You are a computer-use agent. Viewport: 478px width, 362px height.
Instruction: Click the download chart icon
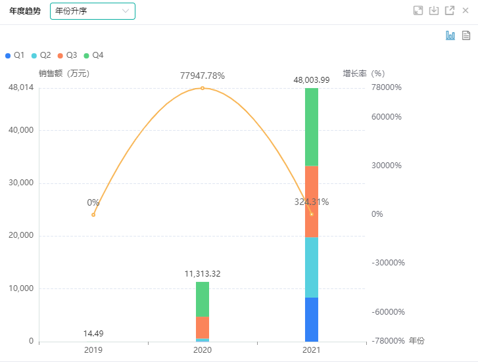(434, 11)
